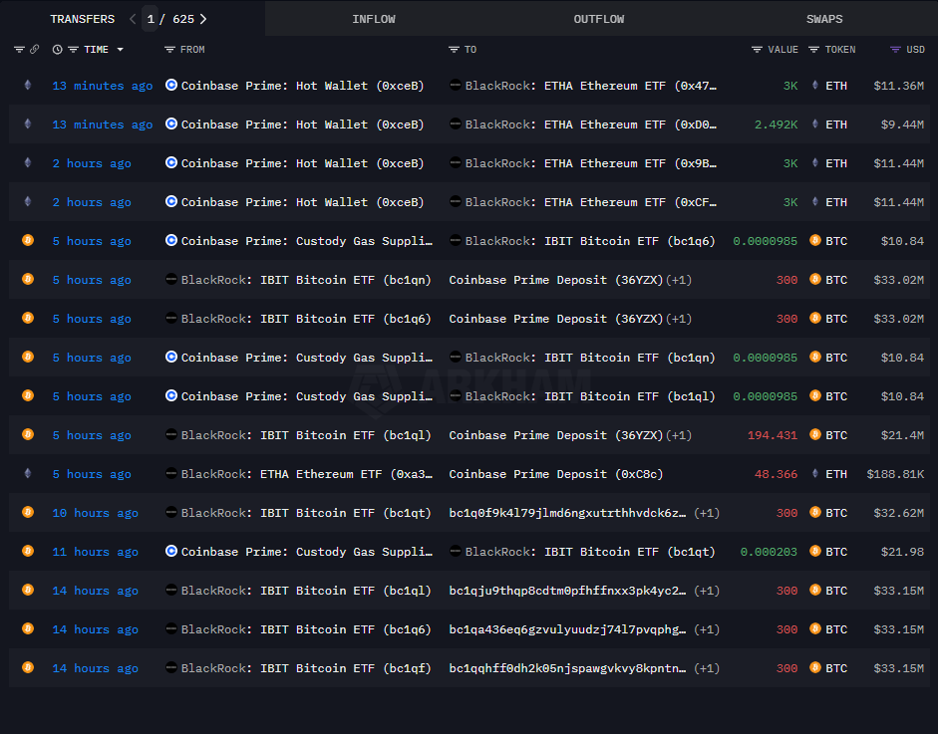Image resolution: width=938 pixels, height=734 pixels.
Task: Switch to the OUTFLOW tab
Action: [599, 19]
